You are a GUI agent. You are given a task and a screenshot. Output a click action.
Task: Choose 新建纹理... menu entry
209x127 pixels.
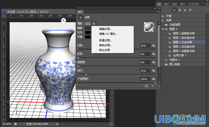click(x=105, y=40)
